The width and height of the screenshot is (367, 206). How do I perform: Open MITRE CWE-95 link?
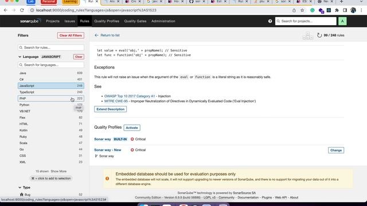pyautogui.click(x=116, y=101)
